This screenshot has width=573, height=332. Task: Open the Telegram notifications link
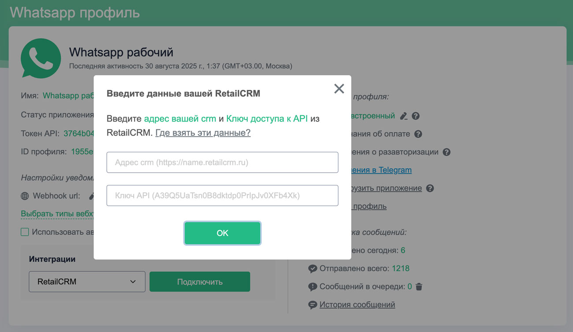[x=382, y=170]
